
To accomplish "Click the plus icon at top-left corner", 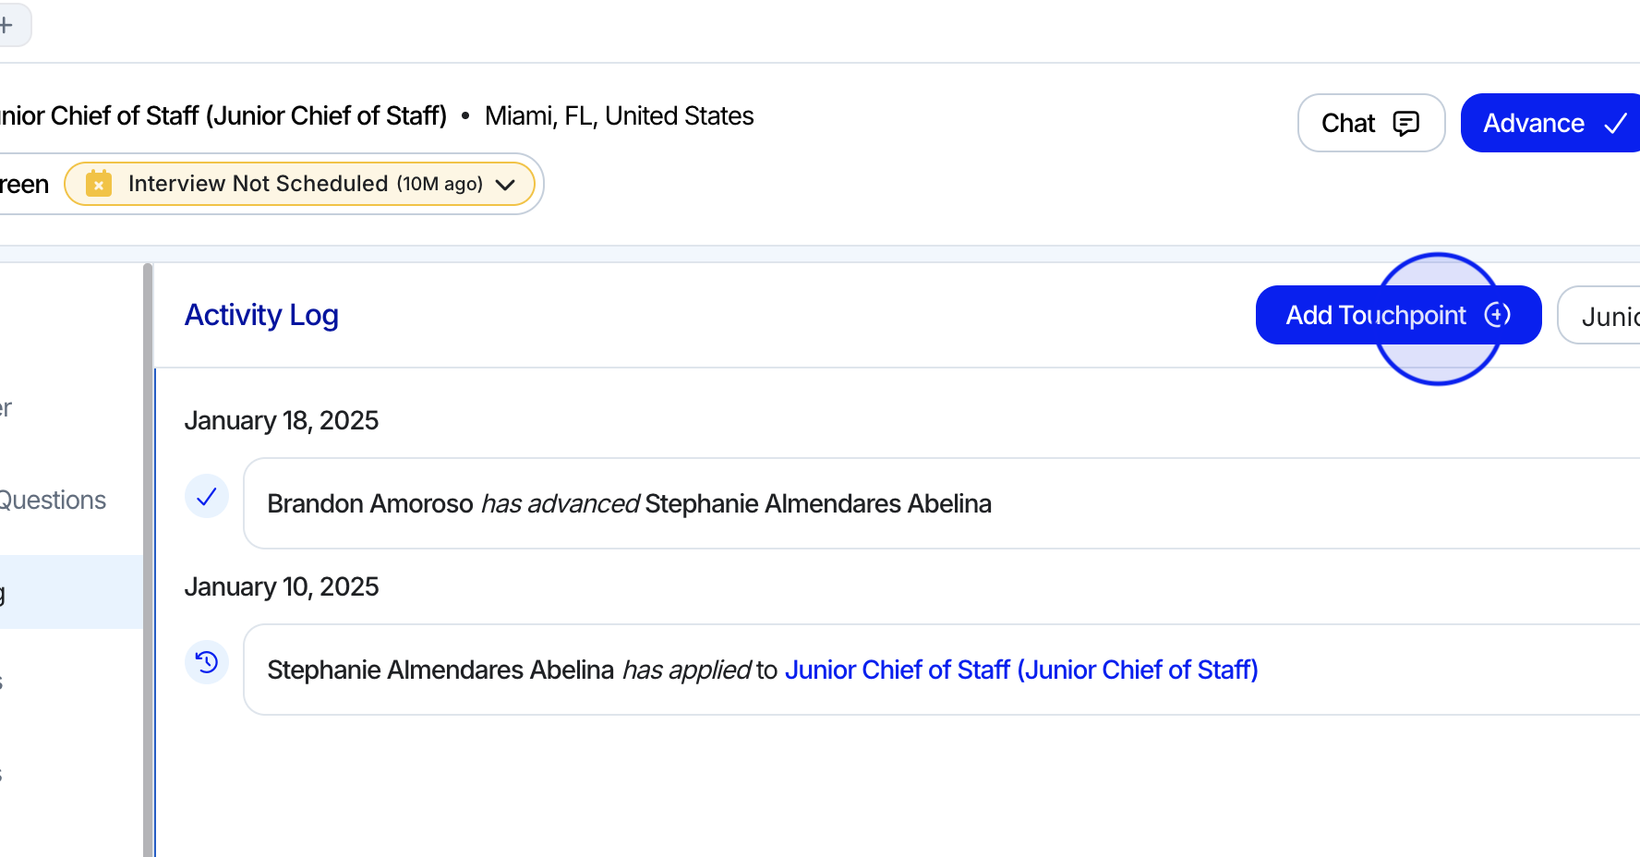I will [x=6, y=25].
